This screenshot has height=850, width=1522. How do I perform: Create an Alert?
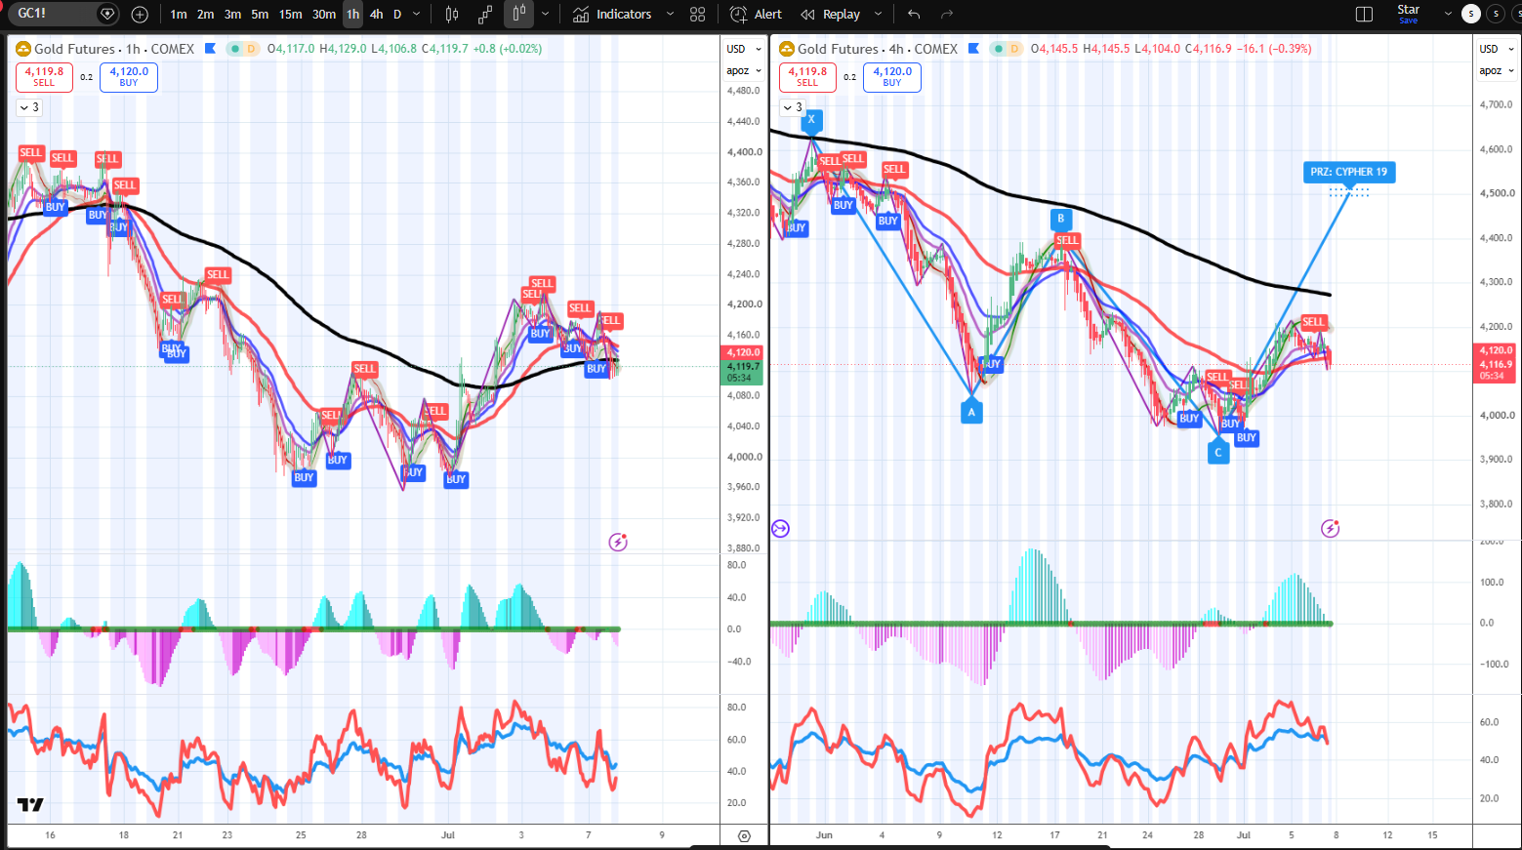[756, 14]
